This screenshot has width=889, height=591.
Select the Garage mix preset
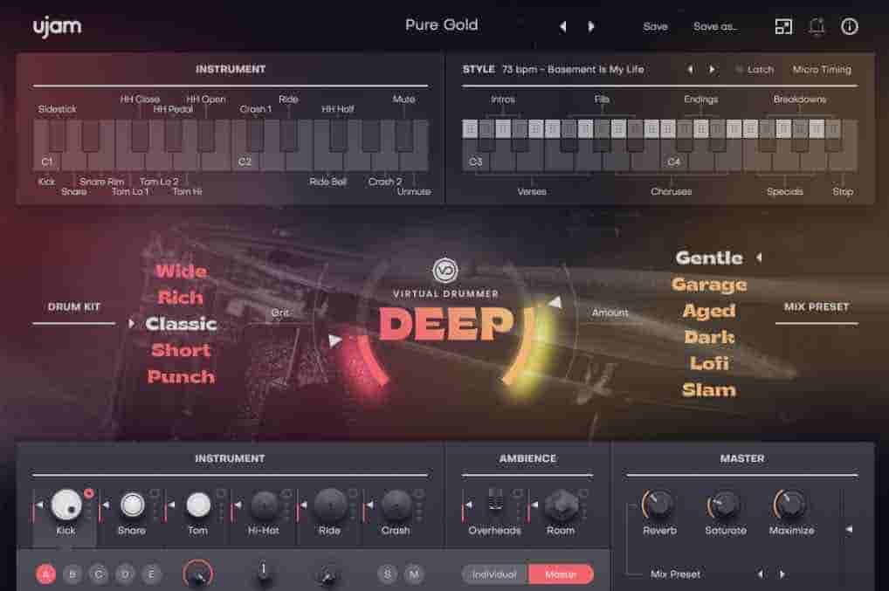[709, 285]
